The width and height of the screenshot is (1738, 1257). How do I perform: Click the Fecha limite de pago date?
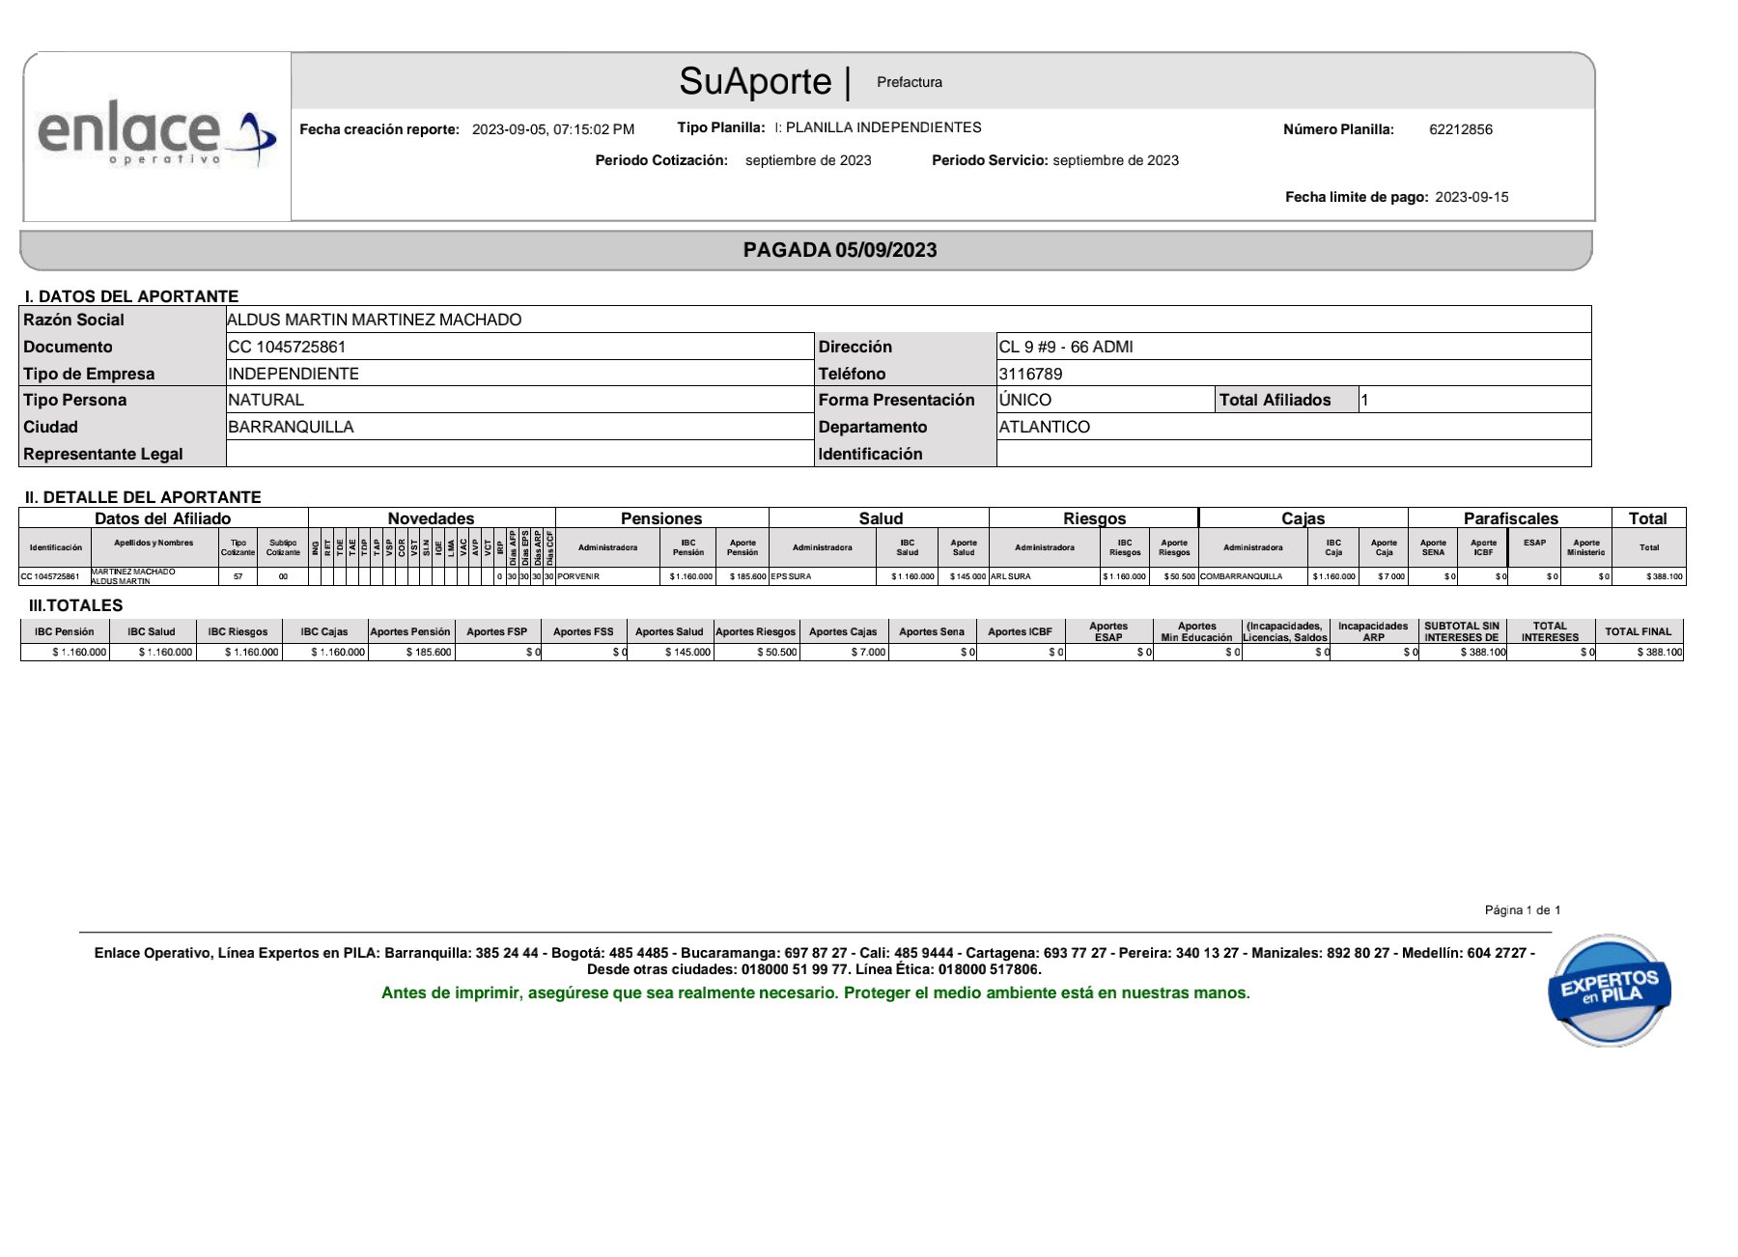click(1472, 197)
